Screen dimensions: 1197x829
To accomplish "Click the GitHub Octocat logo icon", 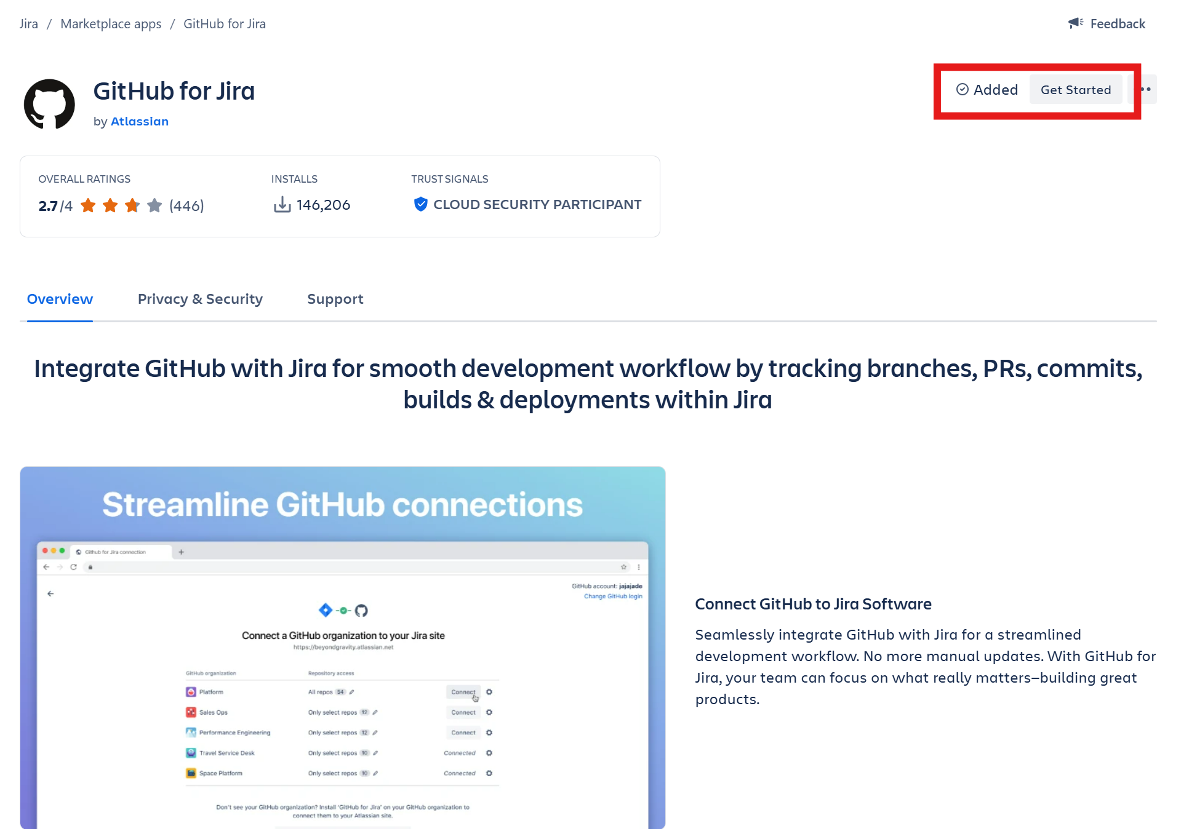I will point(49,104).
